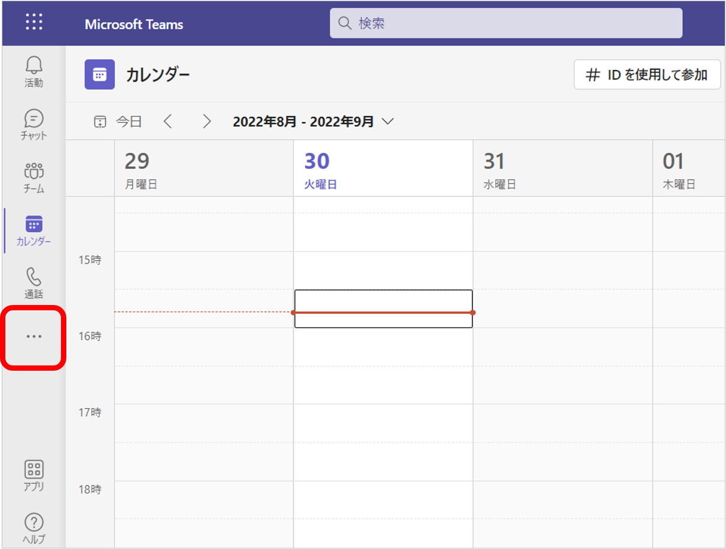The width and height of the screenshot is (726, 549).
Task: Open the Teams icon in sidebar
Action: tap(34, 177)
